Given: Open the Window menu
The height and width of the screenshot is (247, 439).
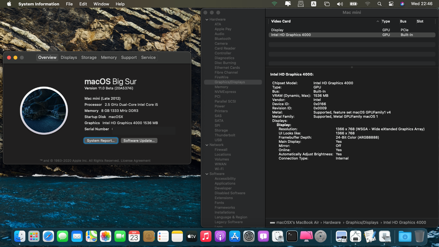Looking at the screenshot, I should click(x=101, y=4).
